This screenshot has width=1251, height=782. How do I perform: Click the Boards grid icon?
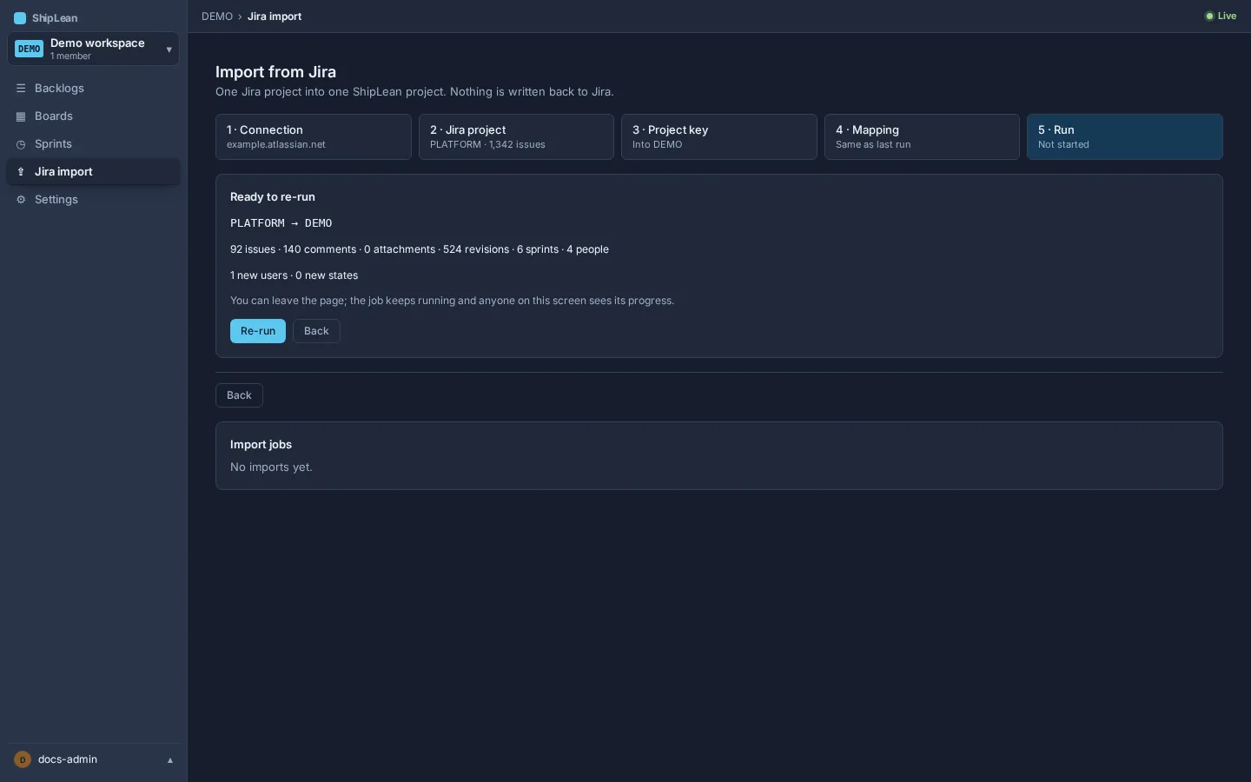21,116
